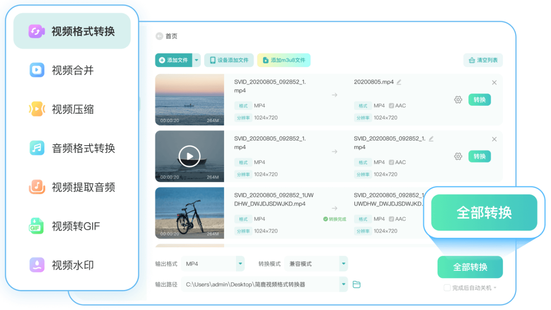551x310 pixels.
Task: Select the bicycle video thumbnail
Action: pyautogui.click(x=190, y=213)
